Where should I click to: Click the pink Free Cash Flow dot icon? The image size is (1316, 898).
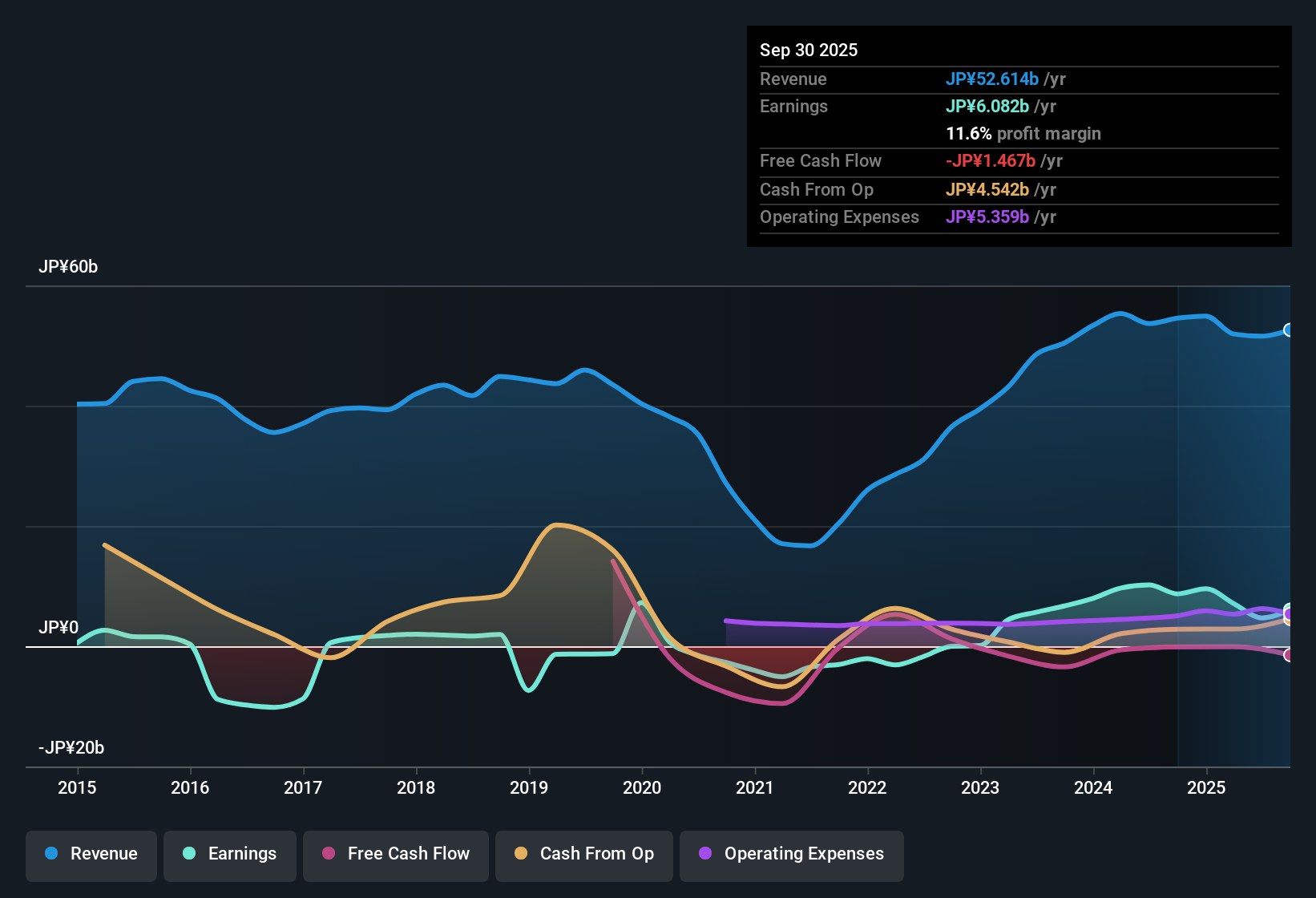[x=329, y=854]
